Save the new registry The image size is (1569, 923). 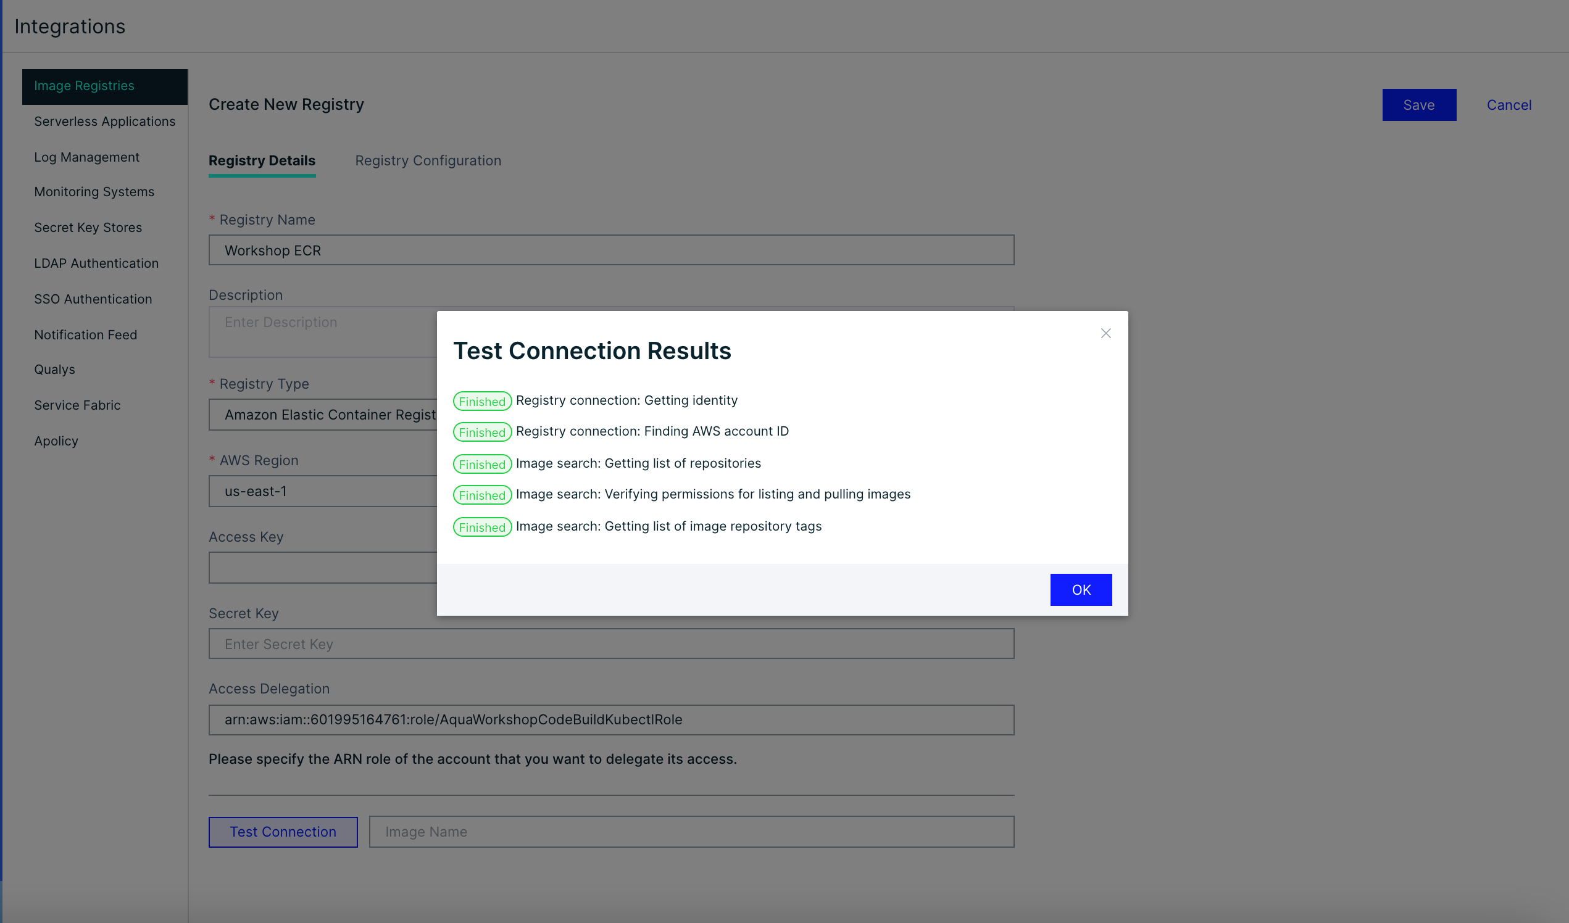click(1419, 104)
